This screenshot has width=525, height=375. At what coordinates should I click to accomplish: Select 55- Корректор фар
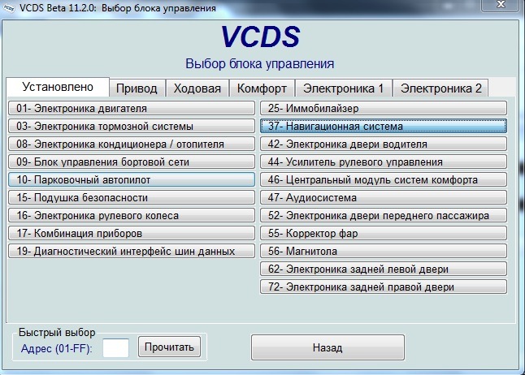tap(384, 233)
